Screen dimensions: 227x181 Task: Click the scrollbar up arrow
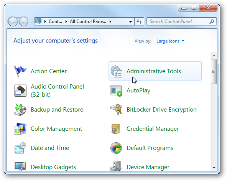(x=214, y=56)
